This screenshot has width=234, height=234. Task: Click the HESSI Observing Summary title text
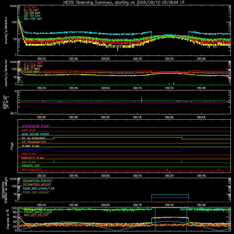[124, 3]
